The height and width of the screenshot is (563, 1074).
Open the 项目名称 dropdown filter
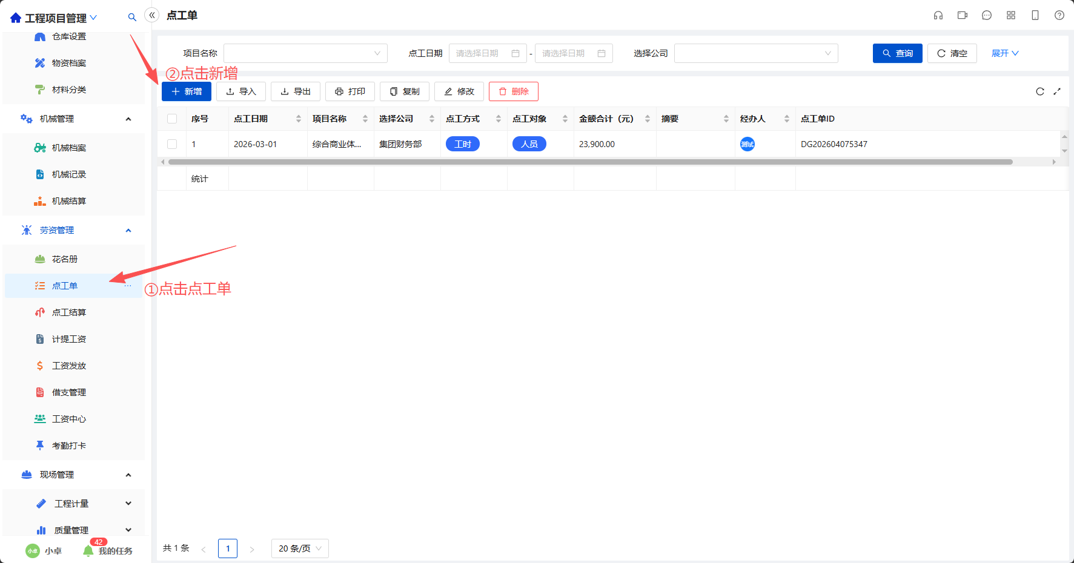305,53
